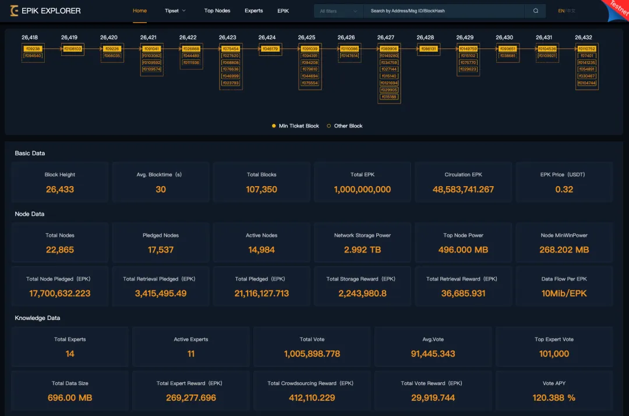The image size is (629, 416).
Task: Open block f0149759 in tipset 26,429
Action: click(468, 49)
